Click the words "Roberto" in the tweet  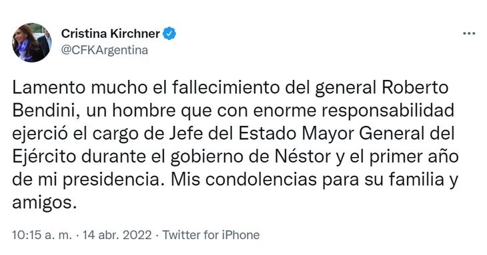click(x=415, y=88)
